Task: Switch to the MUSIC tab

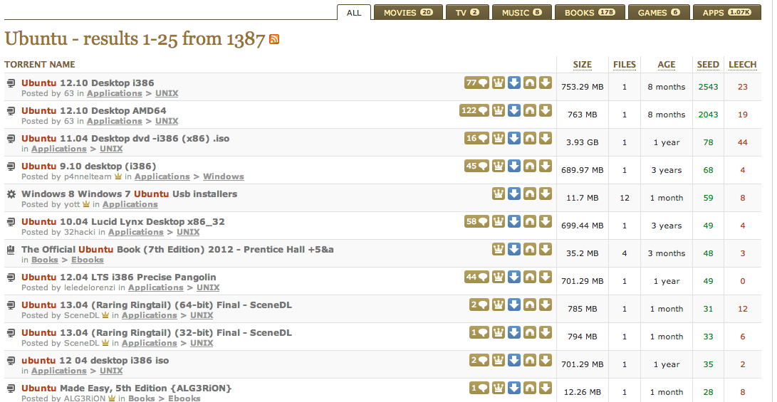Action: [522, 12]
